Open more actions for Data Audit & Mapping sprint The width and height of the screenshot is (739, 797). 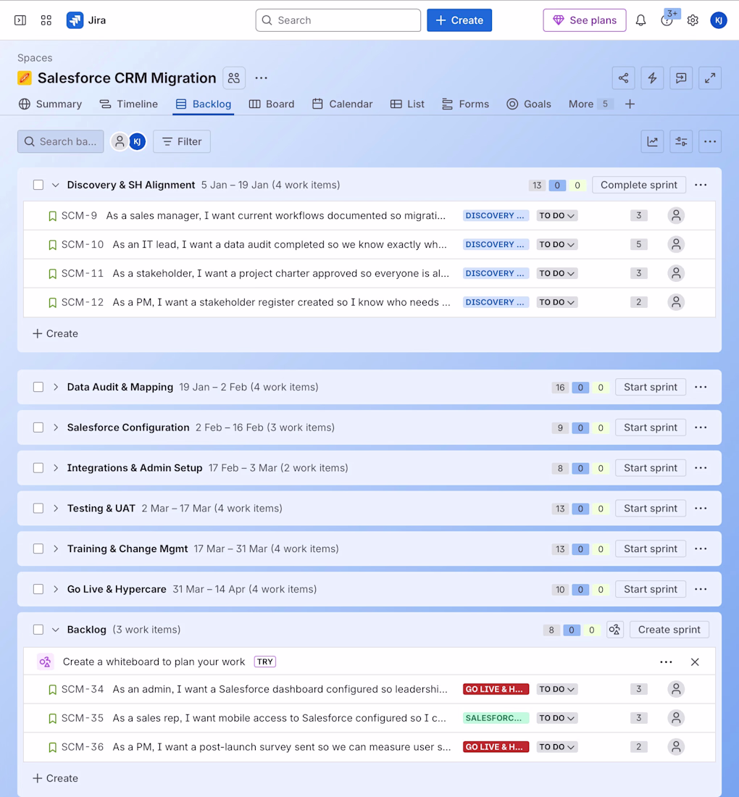(x=701, y=387)
